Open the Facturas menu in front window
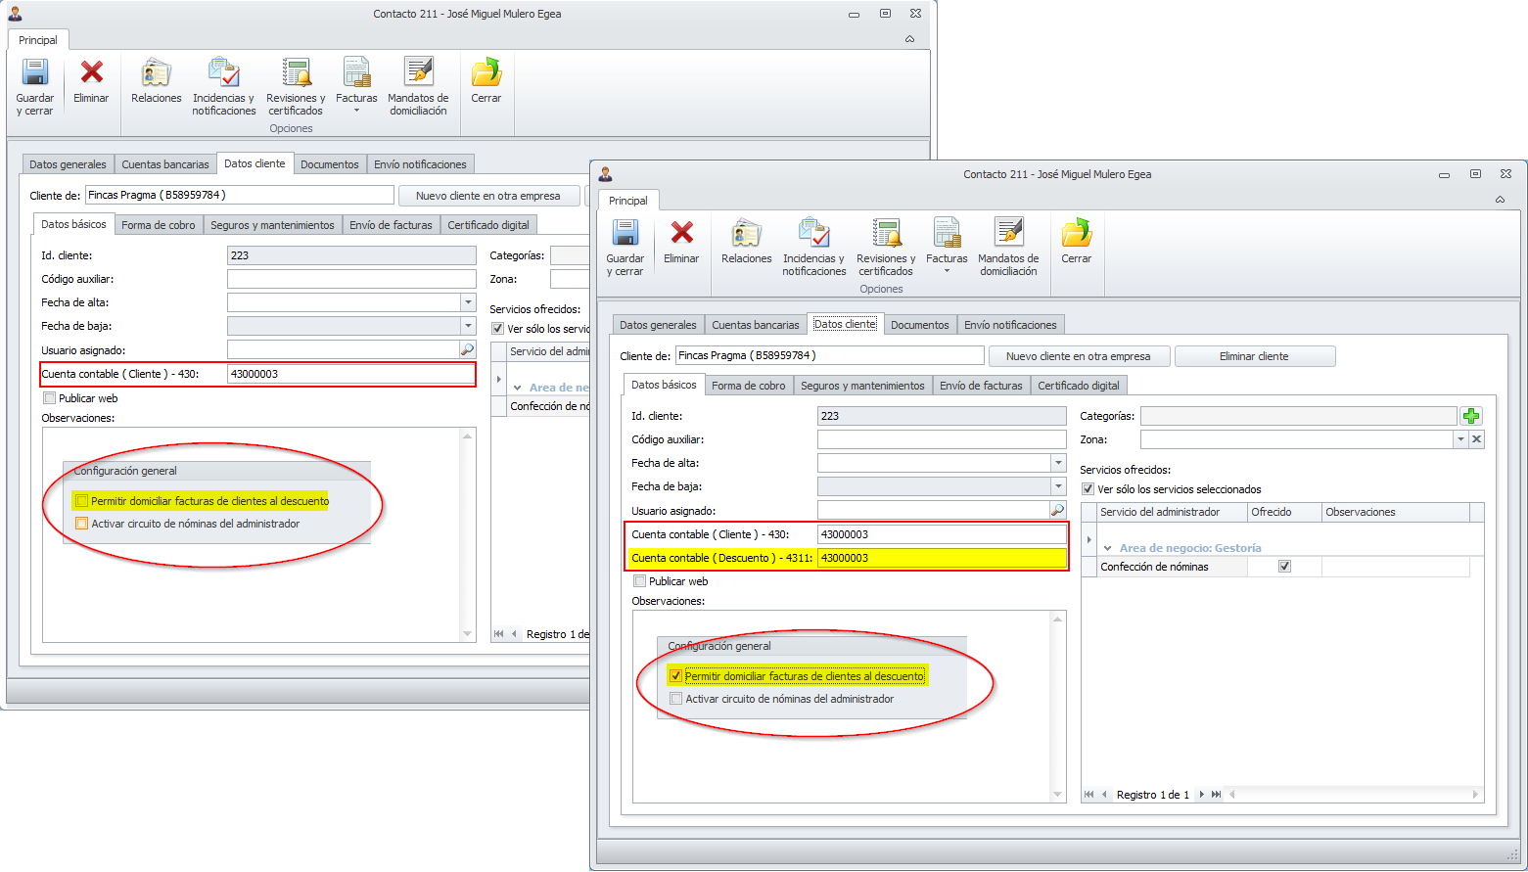1528x872 pixels. pyautogui.click(x=947, y=247)
